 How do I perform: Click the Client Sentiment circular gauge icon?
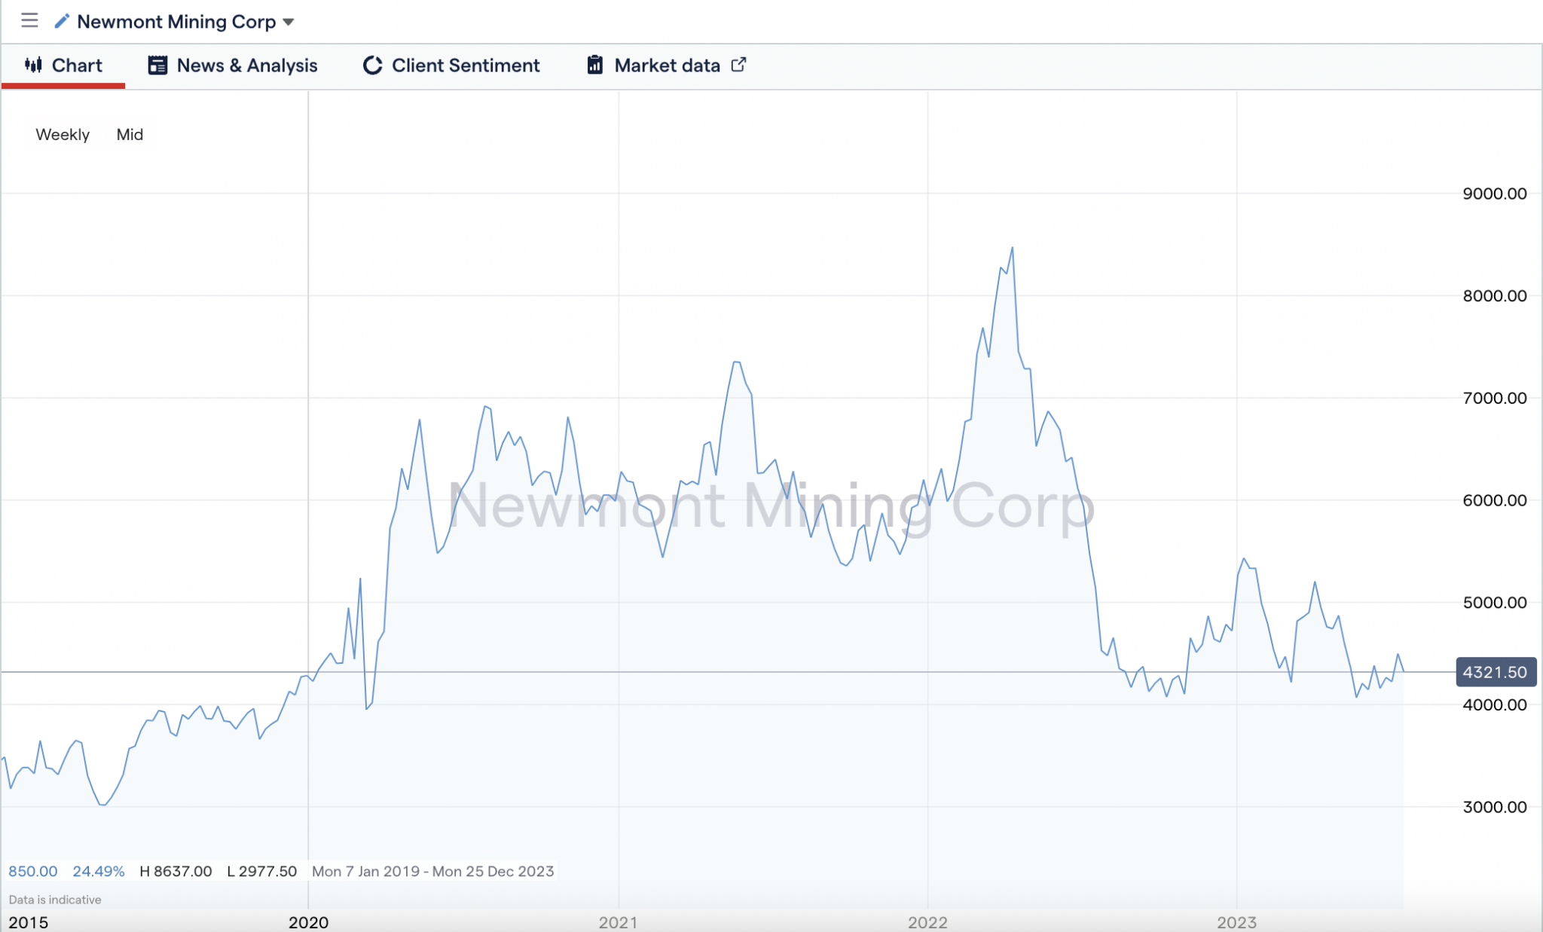[372, 66]
